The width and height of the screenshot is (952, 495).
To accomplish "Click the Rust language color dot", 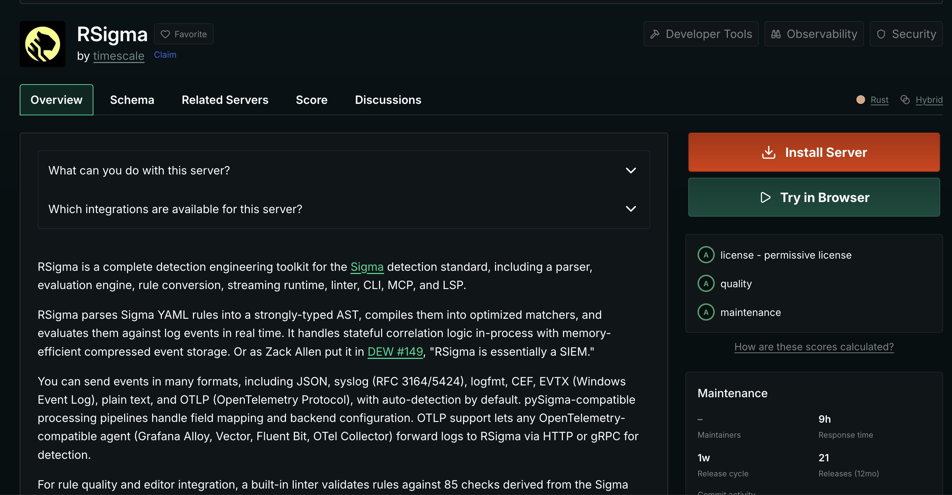I will (x=861, y=100).
